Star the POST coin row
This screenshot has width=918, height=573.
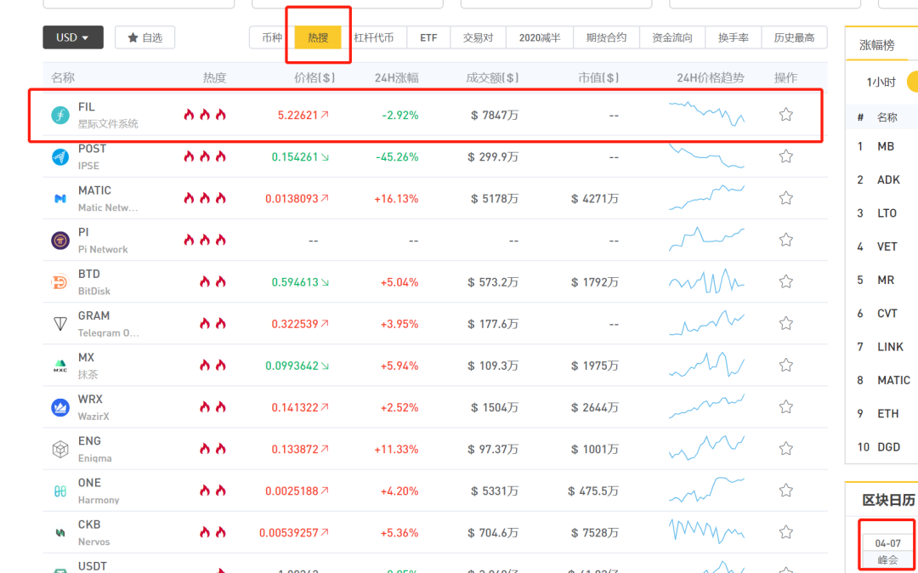pyautogui.click(x=786, y=156)
